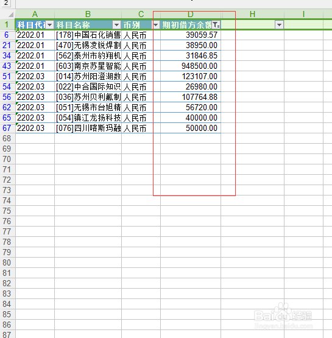Select cell with value 107764.88
332x338 pixels.
tap(191, 97)
